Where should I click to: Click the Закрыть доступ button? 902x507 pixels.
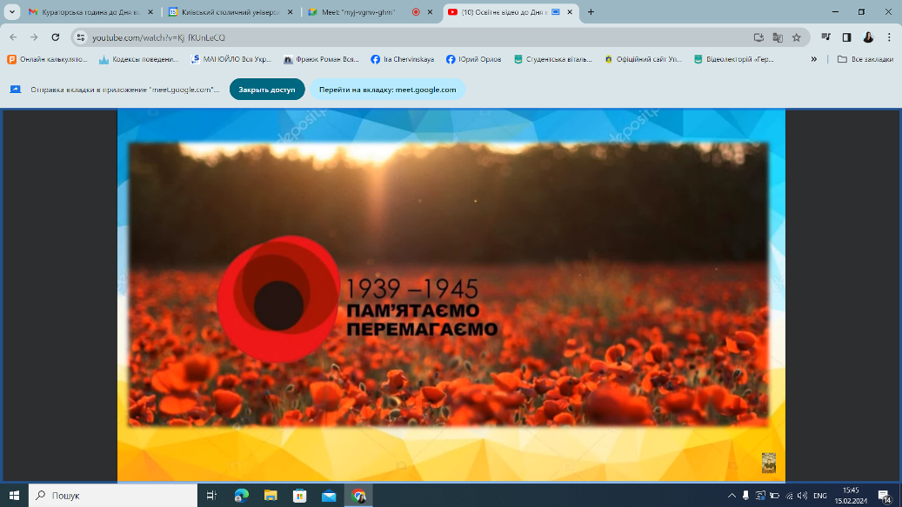tap(267, 89)
